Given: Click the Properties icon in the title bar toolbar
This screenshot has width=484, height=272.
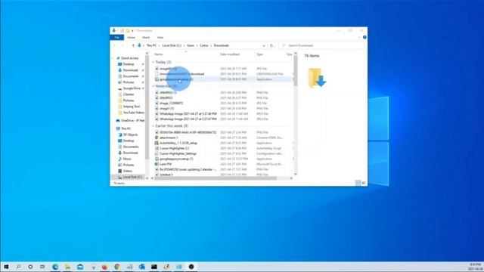Looking at the screenshot, I should (122, 30).
